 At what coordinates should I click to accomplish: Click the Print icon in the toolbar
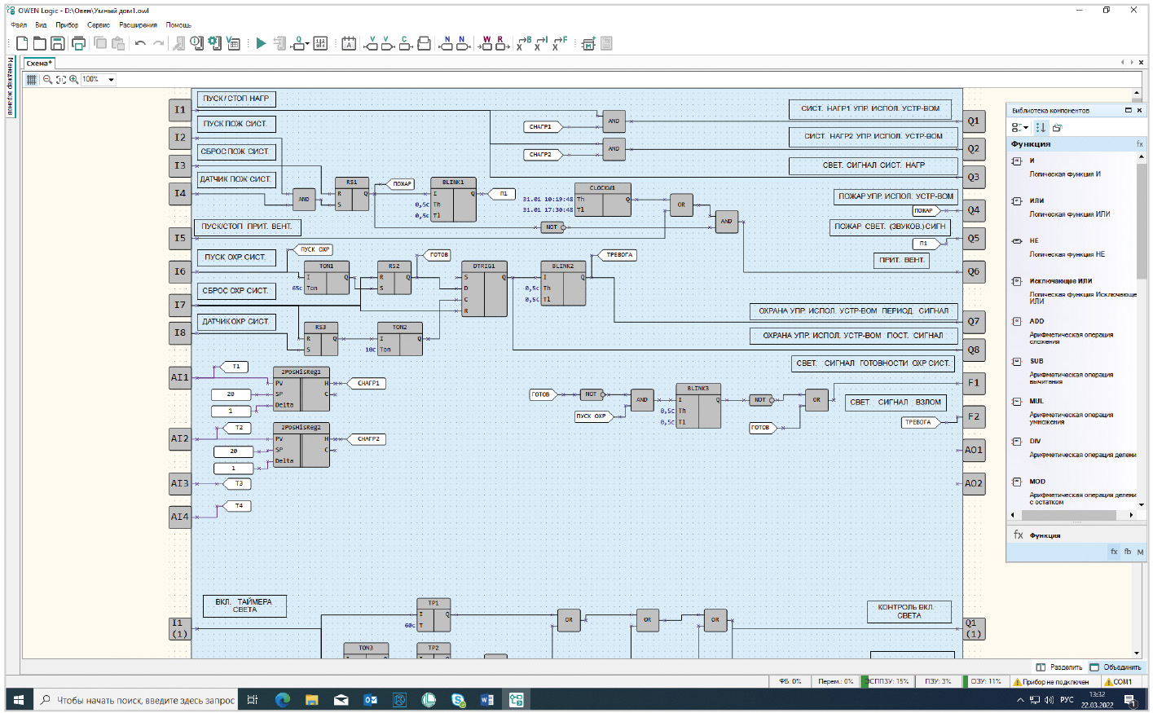point(79,43)
